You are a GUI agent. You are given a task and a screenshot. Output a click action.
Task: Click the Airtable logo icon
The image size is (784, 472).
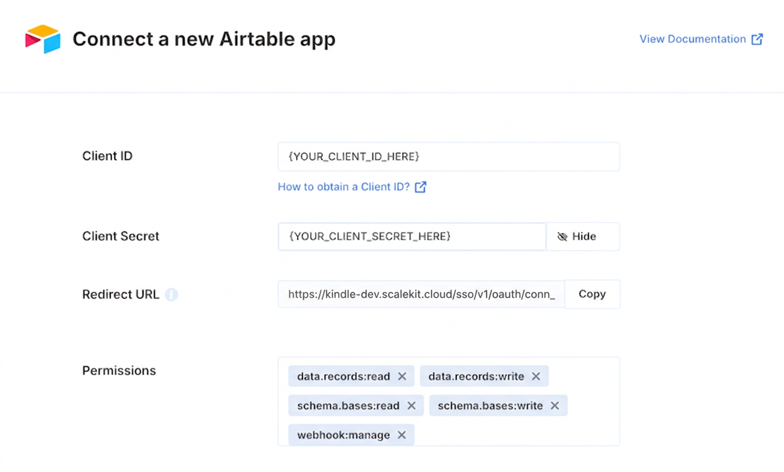tap(42, 38)
